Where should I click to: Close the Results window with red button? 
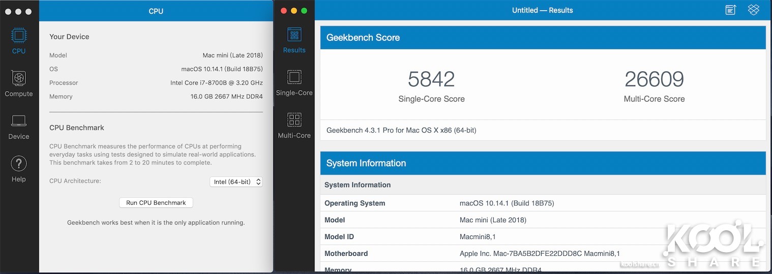click(x=284, y=10)
